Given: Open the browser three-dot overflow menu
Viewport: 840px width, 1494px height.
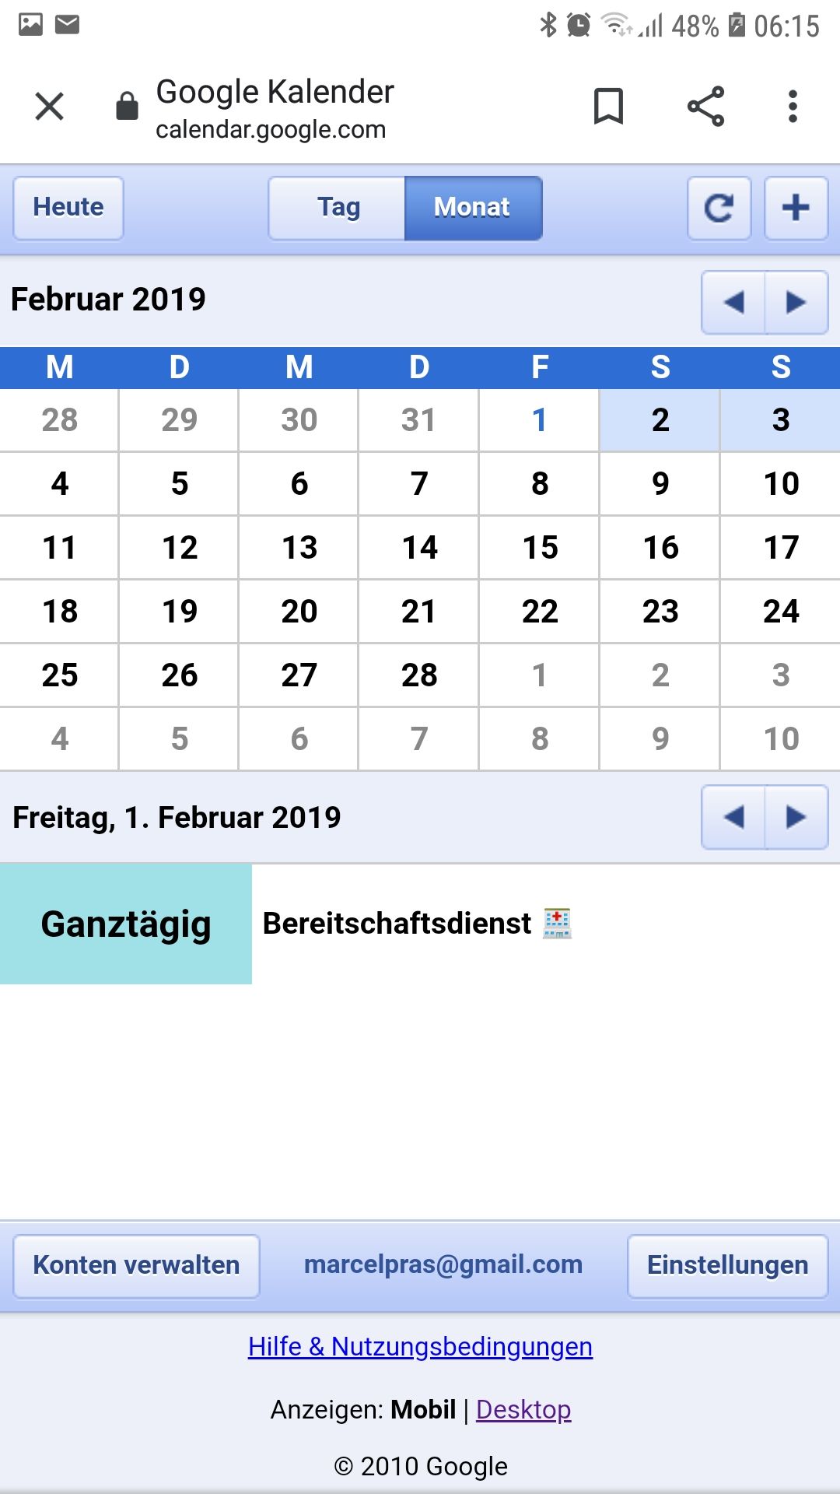Looking at the screenshot, I should tap(793, 106).
